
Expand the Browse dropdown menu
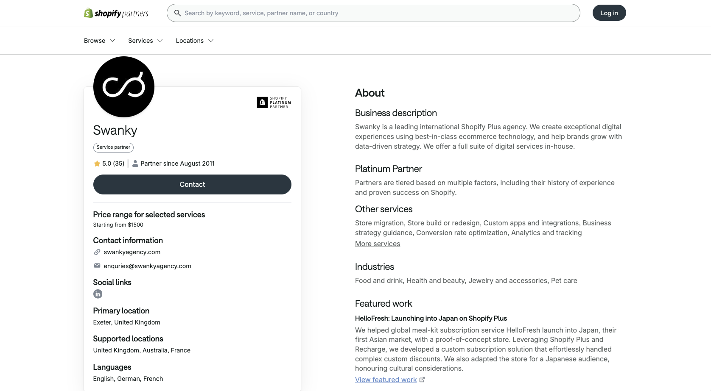[x=100, y=41]
